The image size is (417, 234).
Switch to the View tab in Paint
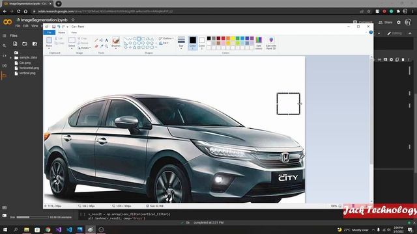(74, 32)
